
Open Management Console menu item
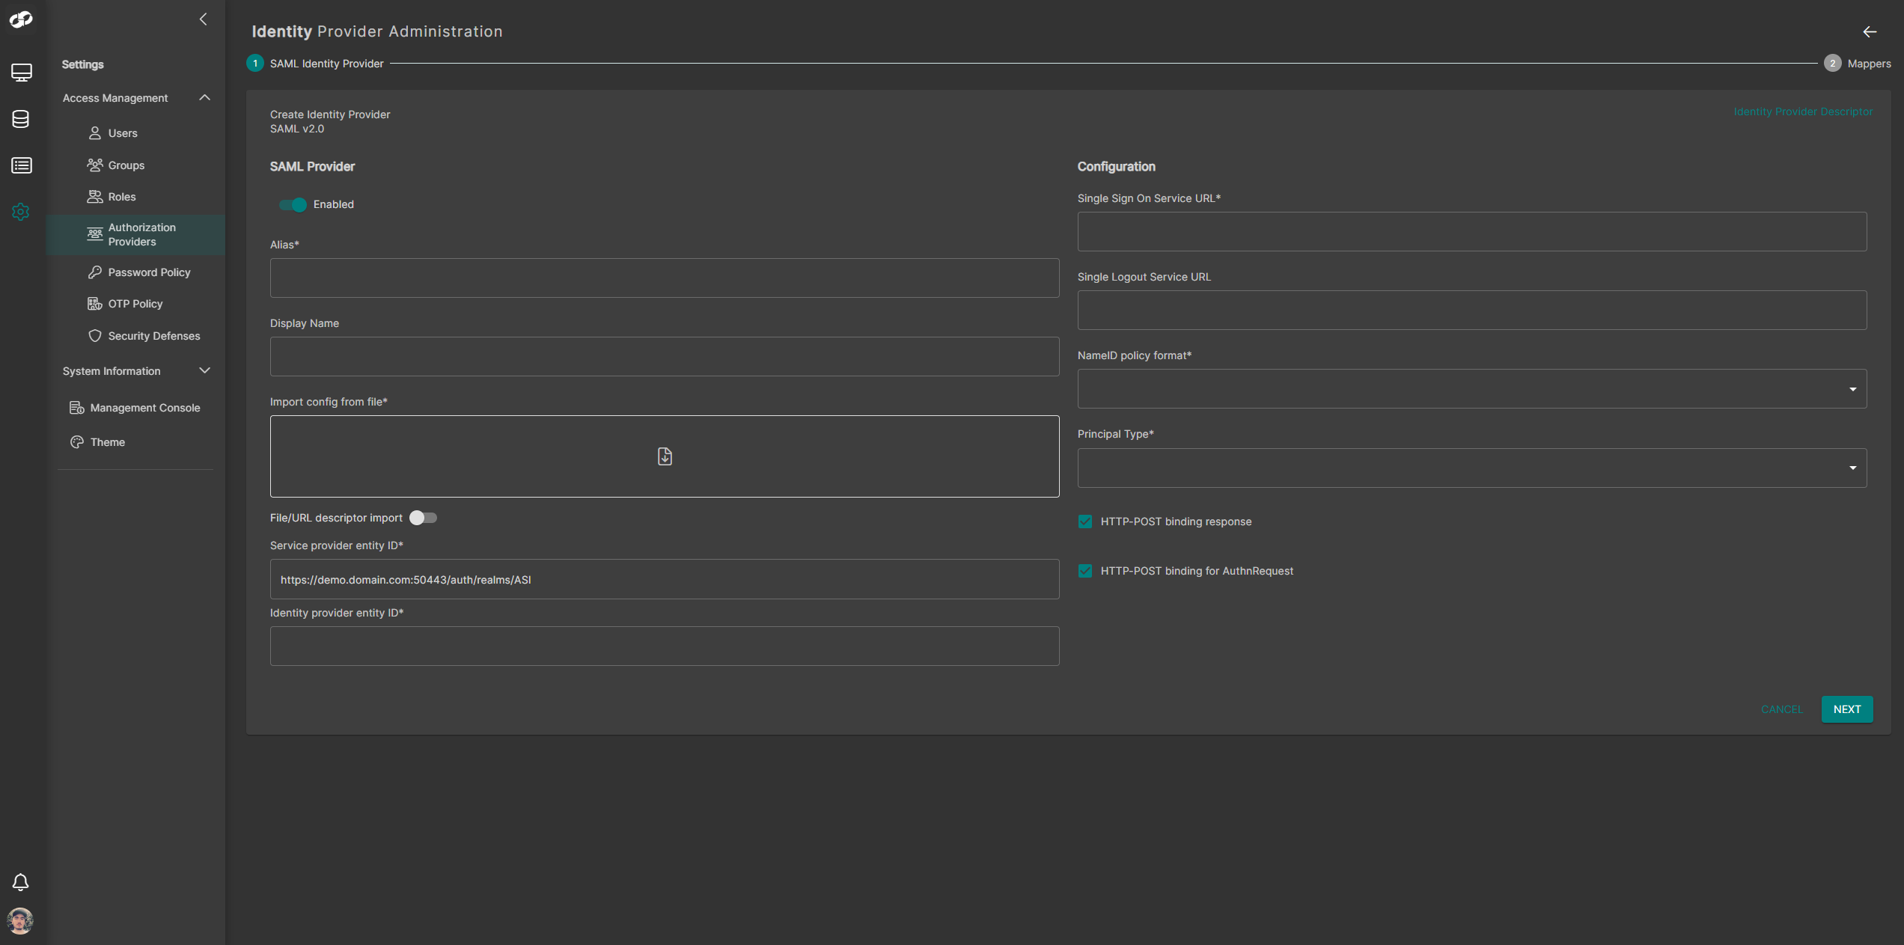coord(145,408)
